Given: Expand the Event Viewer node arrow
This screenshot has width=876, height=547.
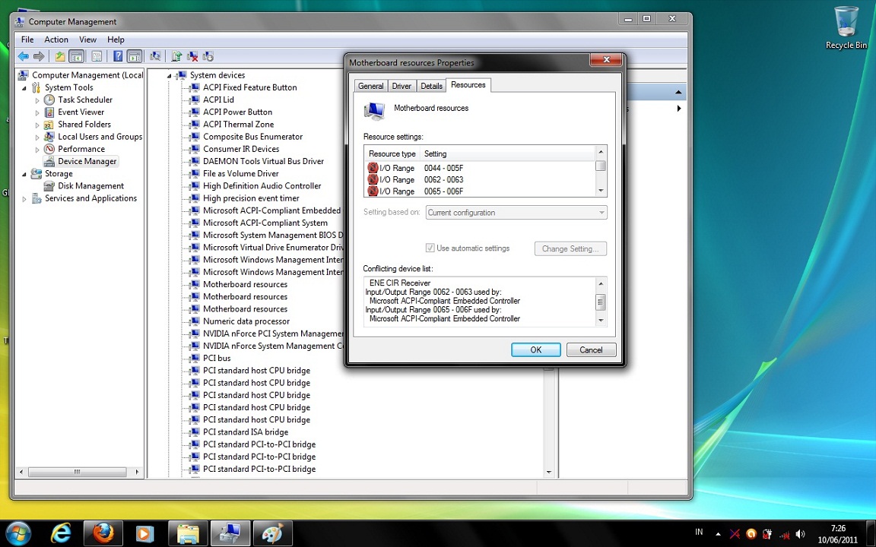Looking at the screenshot, I should click(37, 112).
